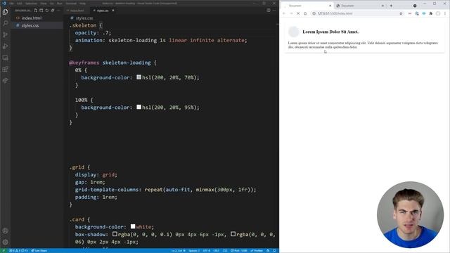Open the Remote Explorer view
Image resolution: width=450 pixels, height=253 pixels.
pos(5,58)
